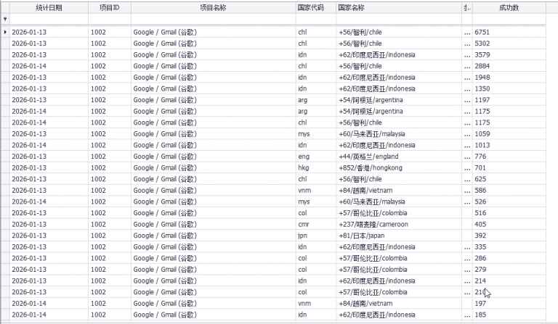The height and width of the screenshot is (324, 558).
Task: Select the success count cell 3579
Action: (509, 54)
